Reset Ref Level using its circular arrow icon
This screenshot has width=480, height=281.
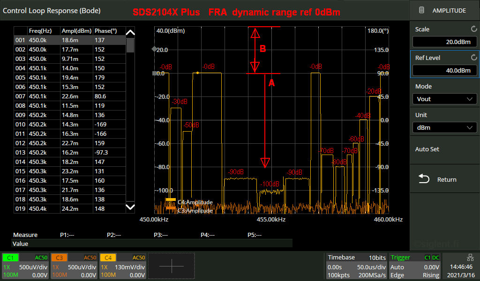(474, 57)
